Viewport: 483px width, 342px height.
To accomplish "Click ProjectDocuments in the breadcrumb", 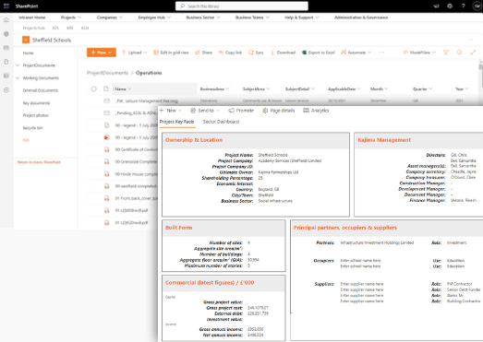I will tap(107, 73).
